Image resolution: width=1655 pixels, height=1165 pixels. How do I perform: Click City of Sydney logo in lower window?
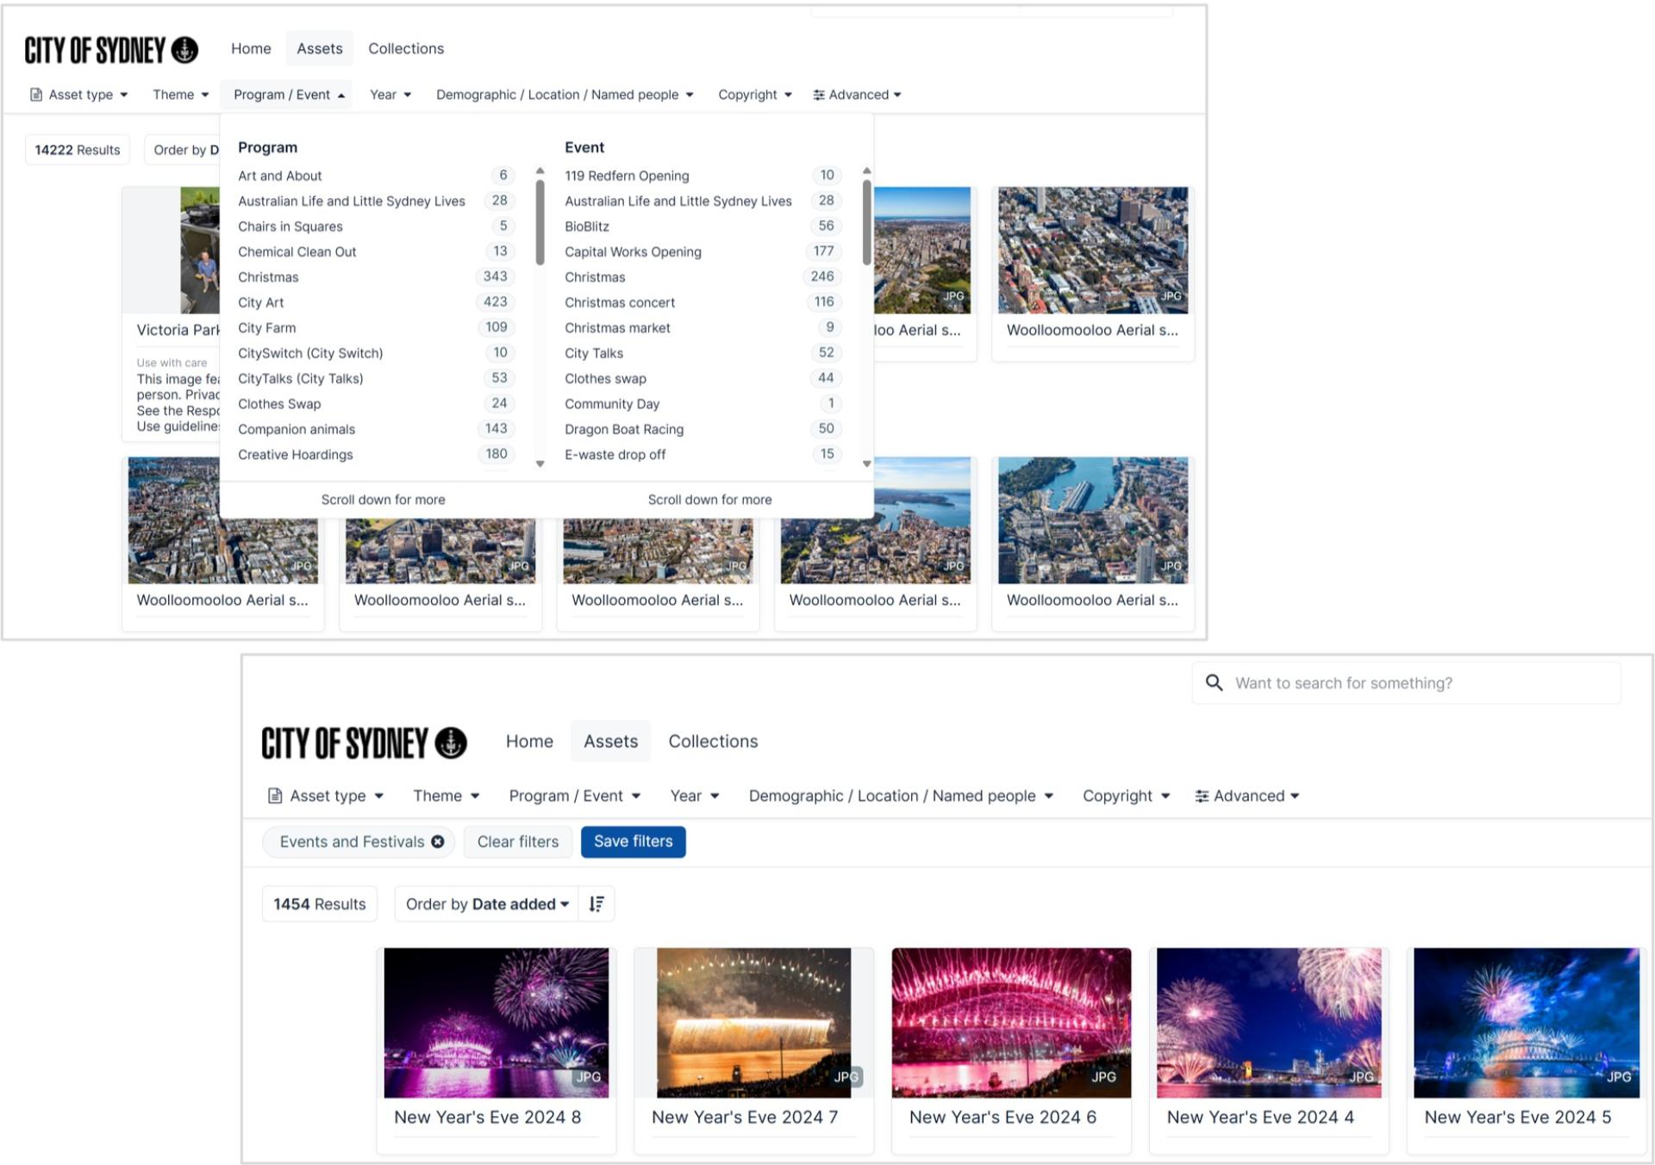pyautogui.click(x=364, y=743)
